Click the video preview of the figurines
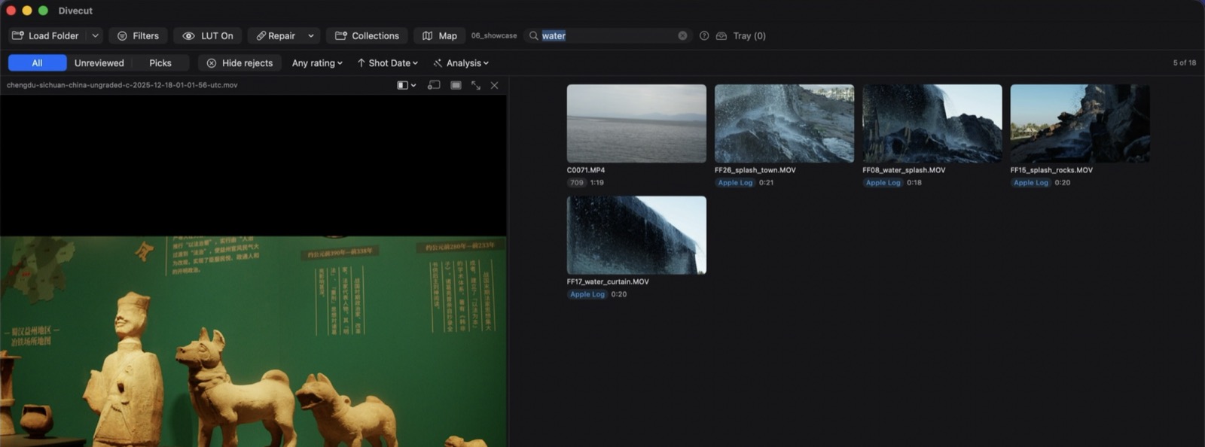 click(253, 342)
